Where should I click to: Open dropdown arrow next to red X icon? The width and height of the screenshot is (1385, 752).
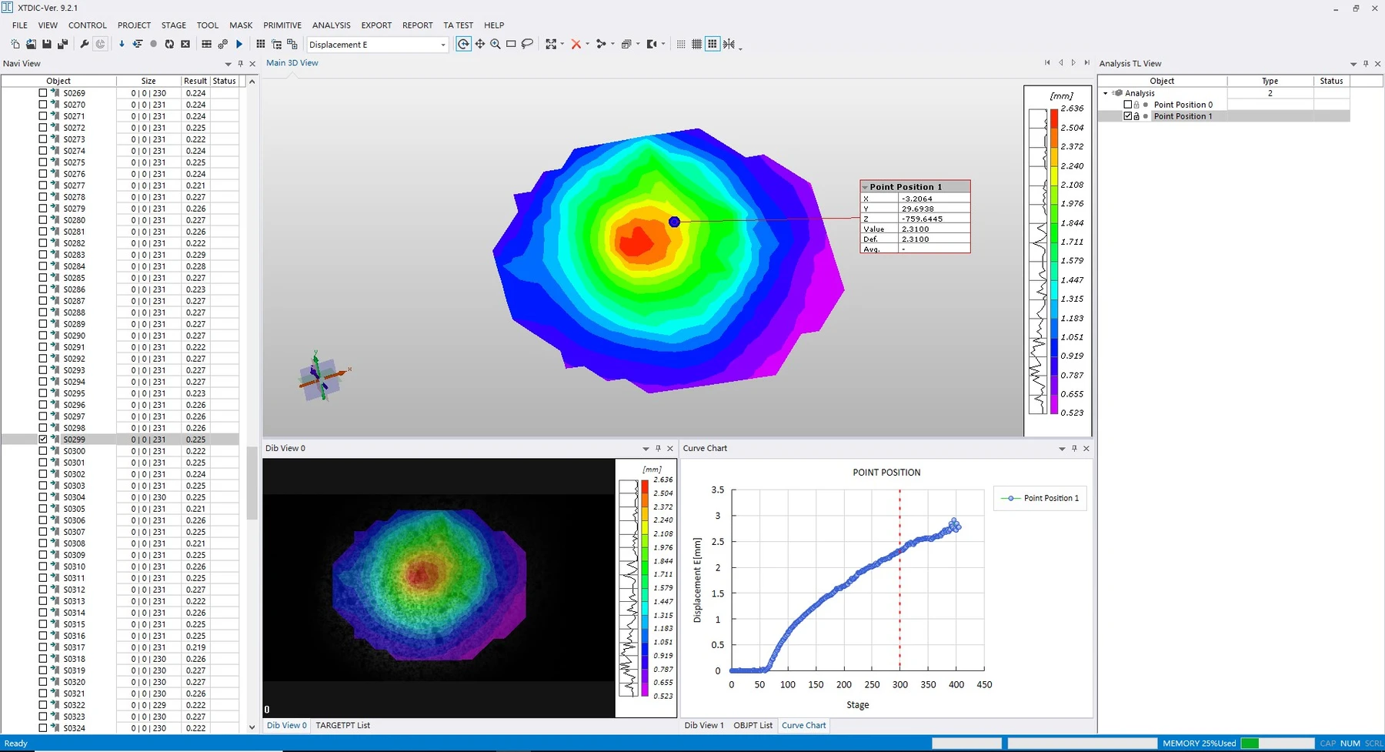(x=587, y=45)
